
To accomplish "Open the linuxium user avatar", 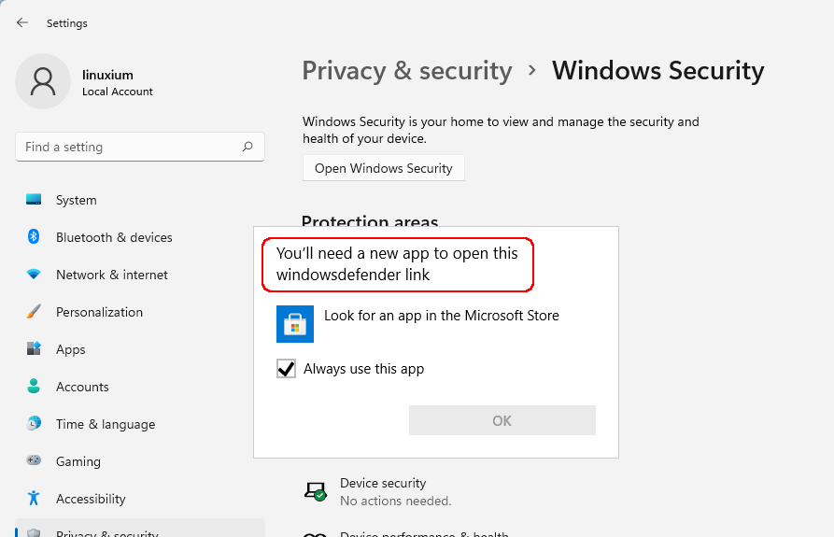I will 43,81.
